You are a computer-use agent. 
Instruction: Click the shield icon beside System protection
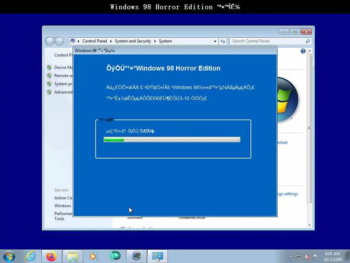(49, 84)
